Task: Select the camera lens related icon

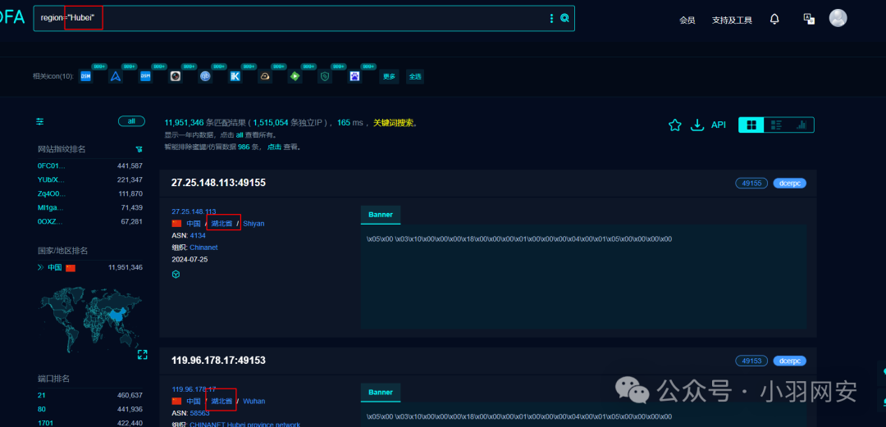Action: (176, 75)
